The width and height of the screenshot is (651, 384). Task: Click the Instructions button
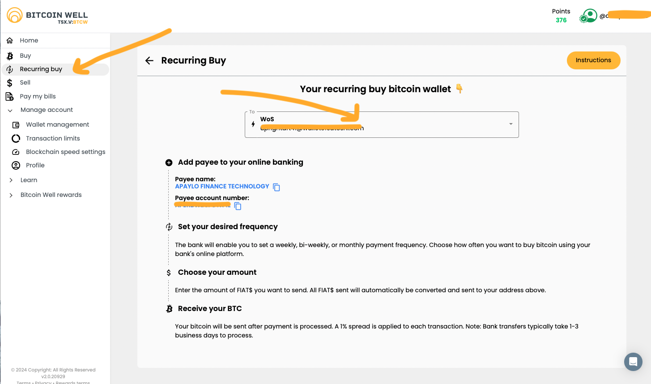(593, 60)
